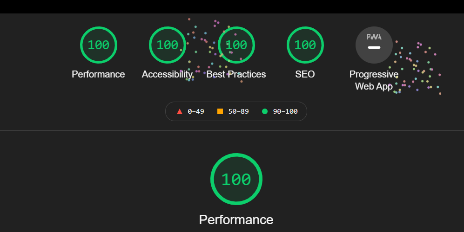Click the large Performance section heading
The height and width of the screenshot is (232, 464).
click(236, 219)
